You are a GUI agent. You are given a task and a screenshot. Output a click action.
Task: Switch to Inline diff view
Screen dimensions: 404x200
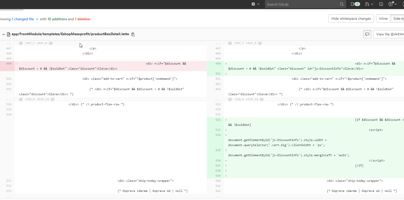(x=383, y=18)
